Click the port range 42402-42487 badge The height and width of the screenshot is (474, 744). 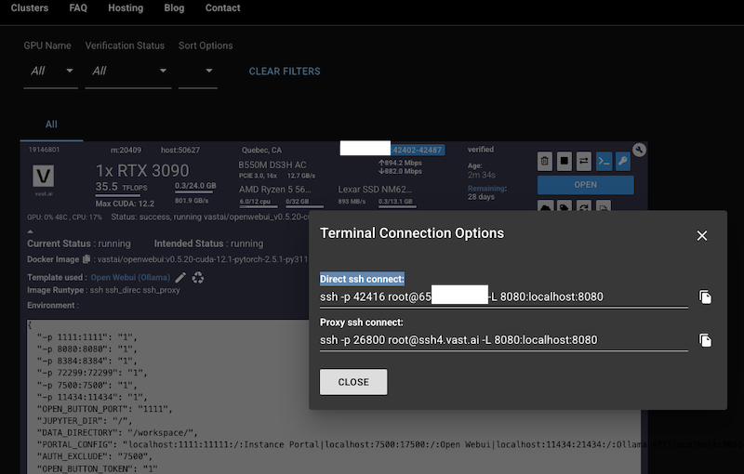click(418, 150)
